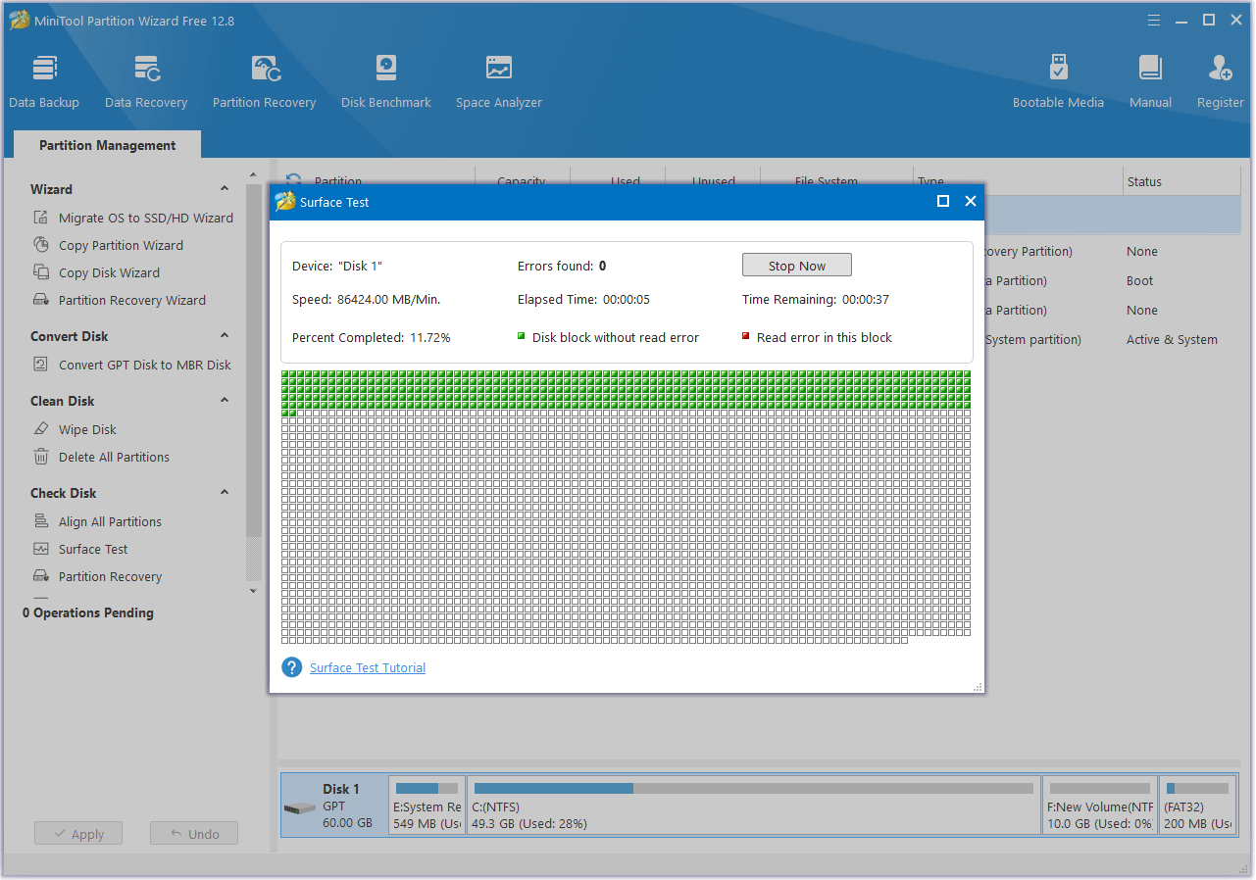Click the Register icon

coord(1219,78)
